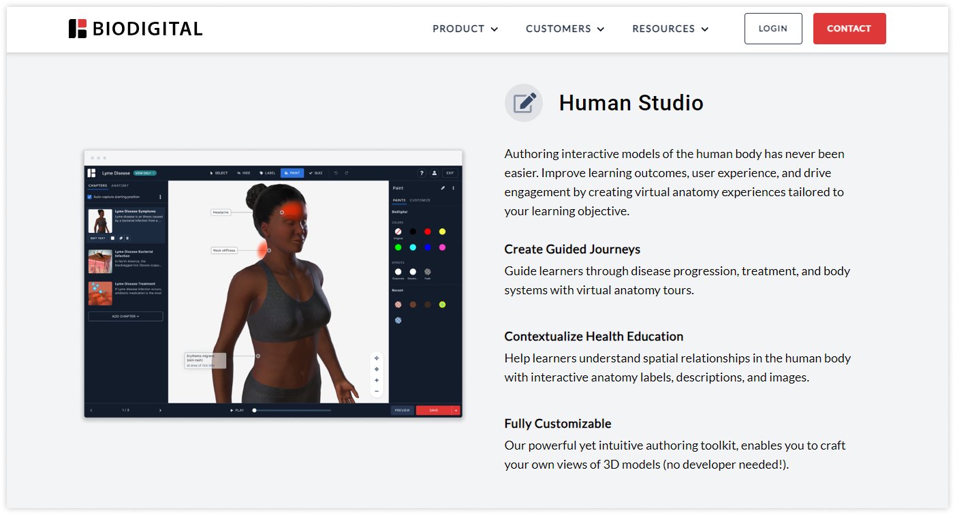Click the Login button
This screenshot has width=955, height=515.
click(x=773, y=29)
